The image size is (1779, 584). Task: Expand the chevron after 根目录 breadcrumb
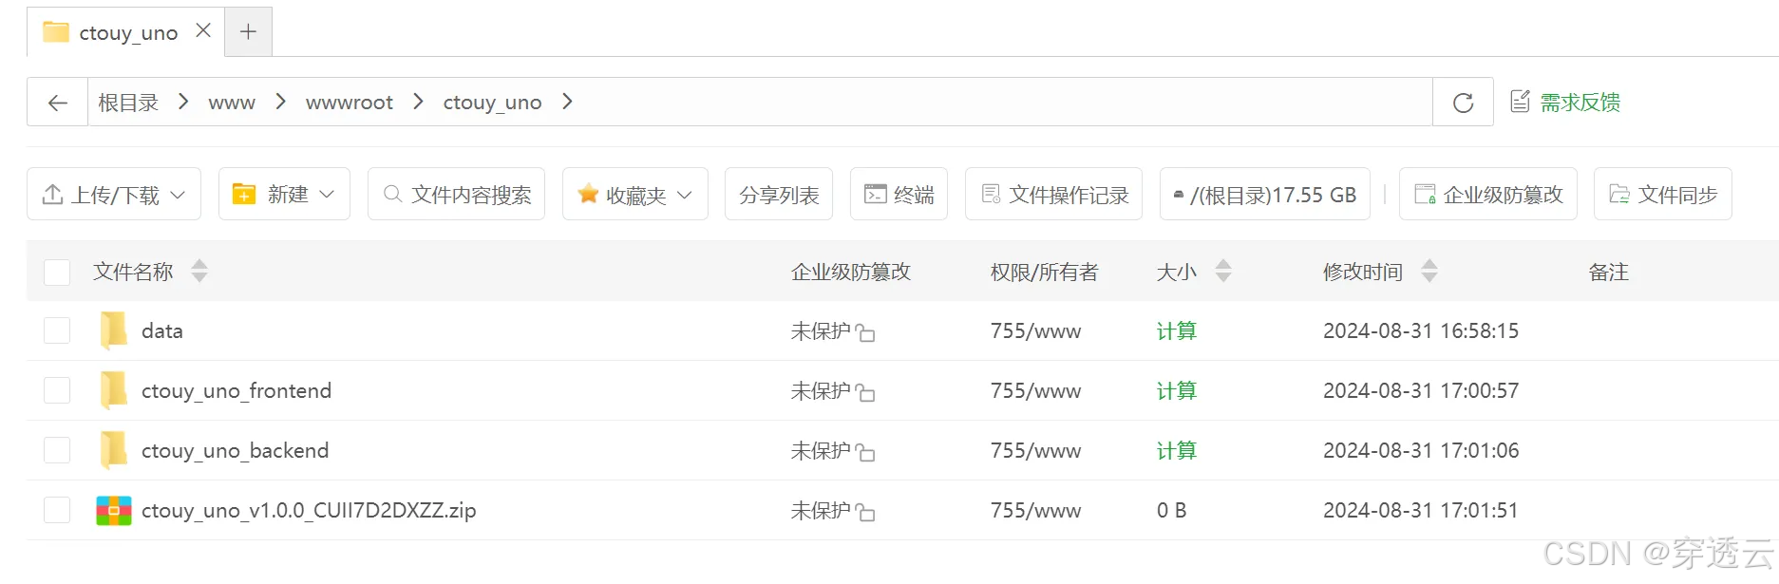[x=183, y=102]
